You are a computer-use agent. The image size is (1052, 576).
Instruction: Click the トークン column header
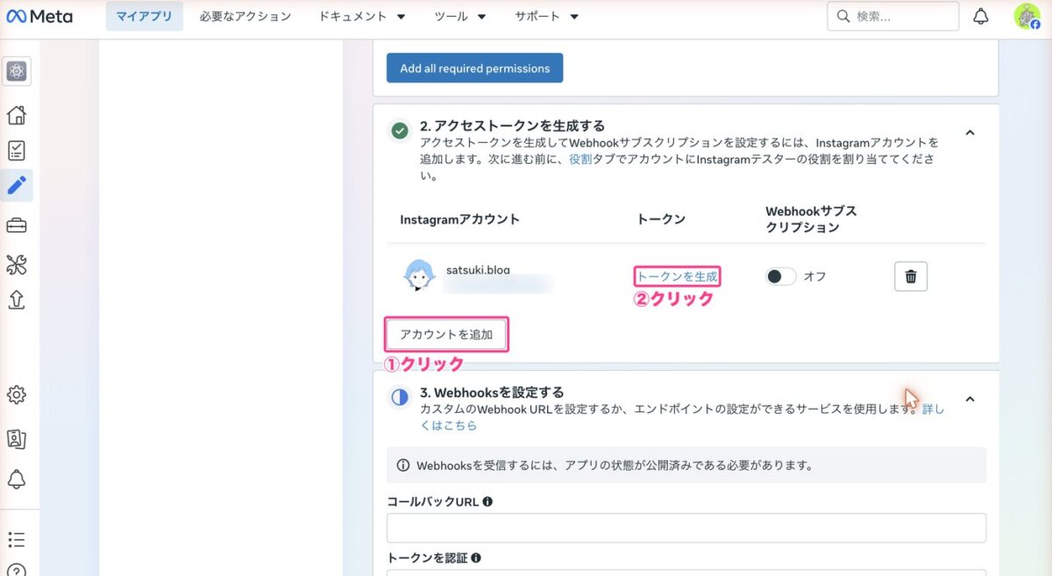pos(661,219)
